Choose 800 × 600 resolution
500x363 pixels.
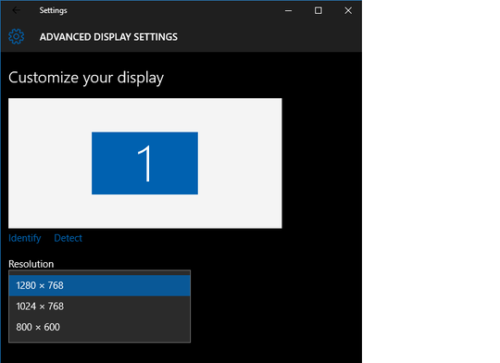99,327
